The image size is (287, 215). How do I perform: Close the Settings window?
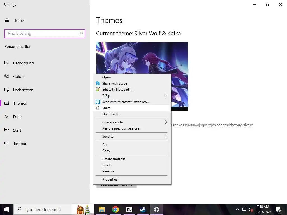tap(280, 4)
